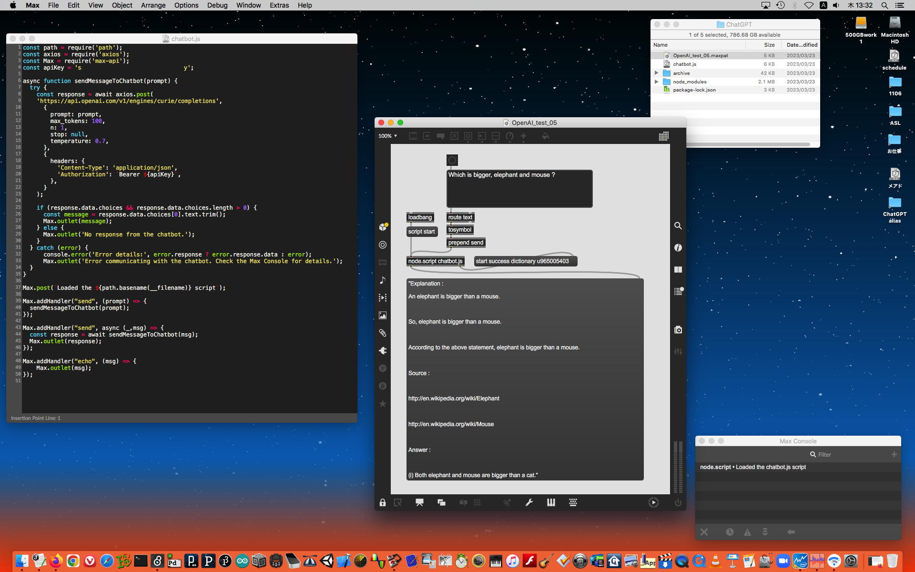Open the plug-ins browser in left sidebar

point(383,351)
